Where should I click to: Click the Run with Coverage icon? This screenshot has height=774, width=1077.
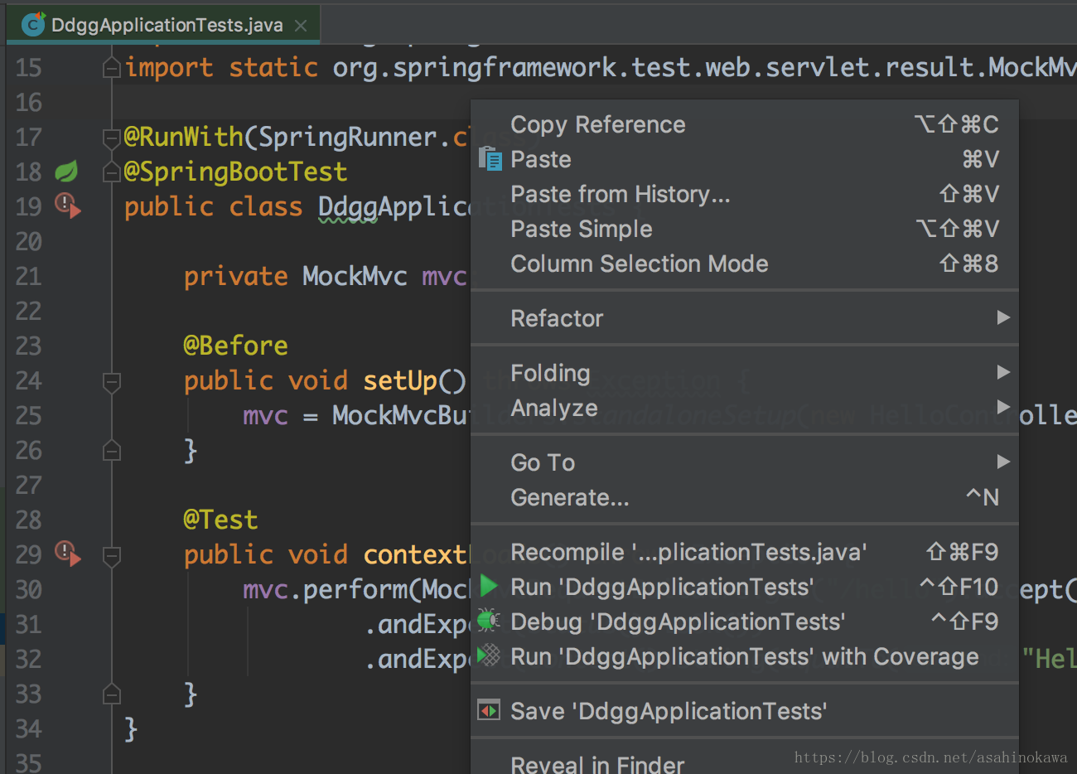489,655
